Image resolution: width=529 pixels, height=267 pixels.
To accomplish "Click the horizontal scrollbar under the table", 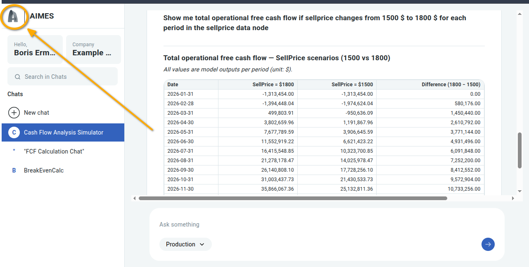I will [292, 198].
